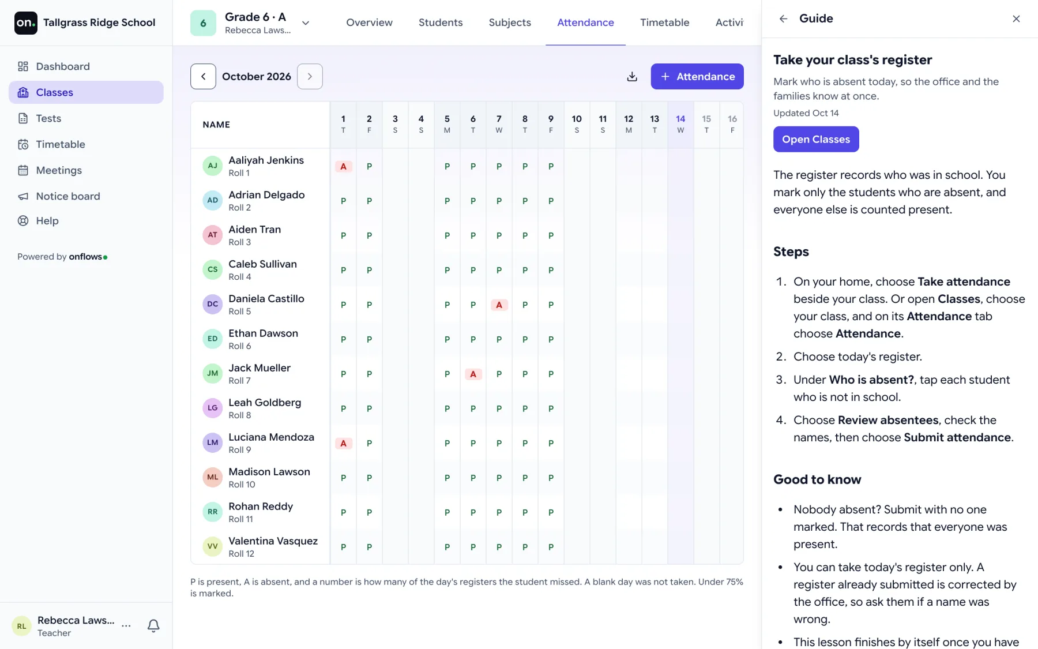Click Daniela Castillo avatar DC
Viewport: 1038px width, 649px height.
pos(213,304)
